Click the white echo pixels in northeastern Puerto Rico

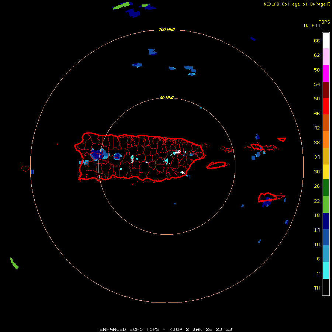pos(178,151)
